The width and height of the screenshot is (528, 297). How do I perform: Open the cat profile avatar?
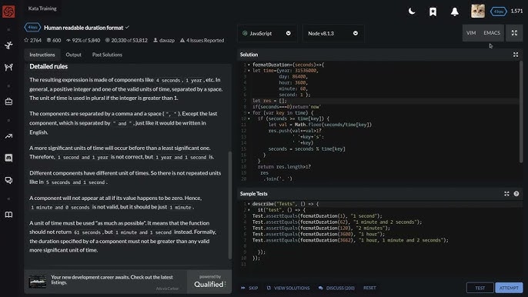[478, 11]
